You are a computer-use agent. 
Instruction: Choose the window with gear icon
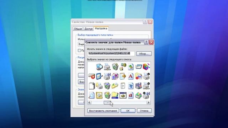pos(123,95)
